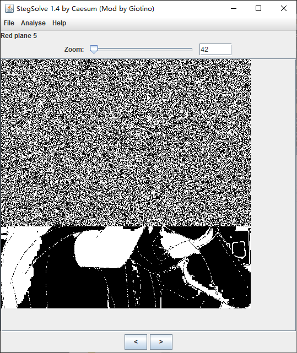Click the window title bar text
This screenshot has height=353, width=297.
[85, 9]
